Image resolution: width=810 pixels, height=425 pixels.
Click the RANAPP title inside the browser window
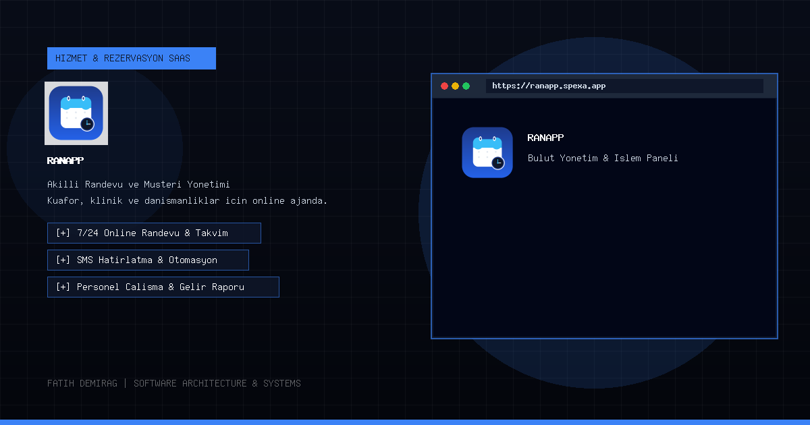click(545, 138)
